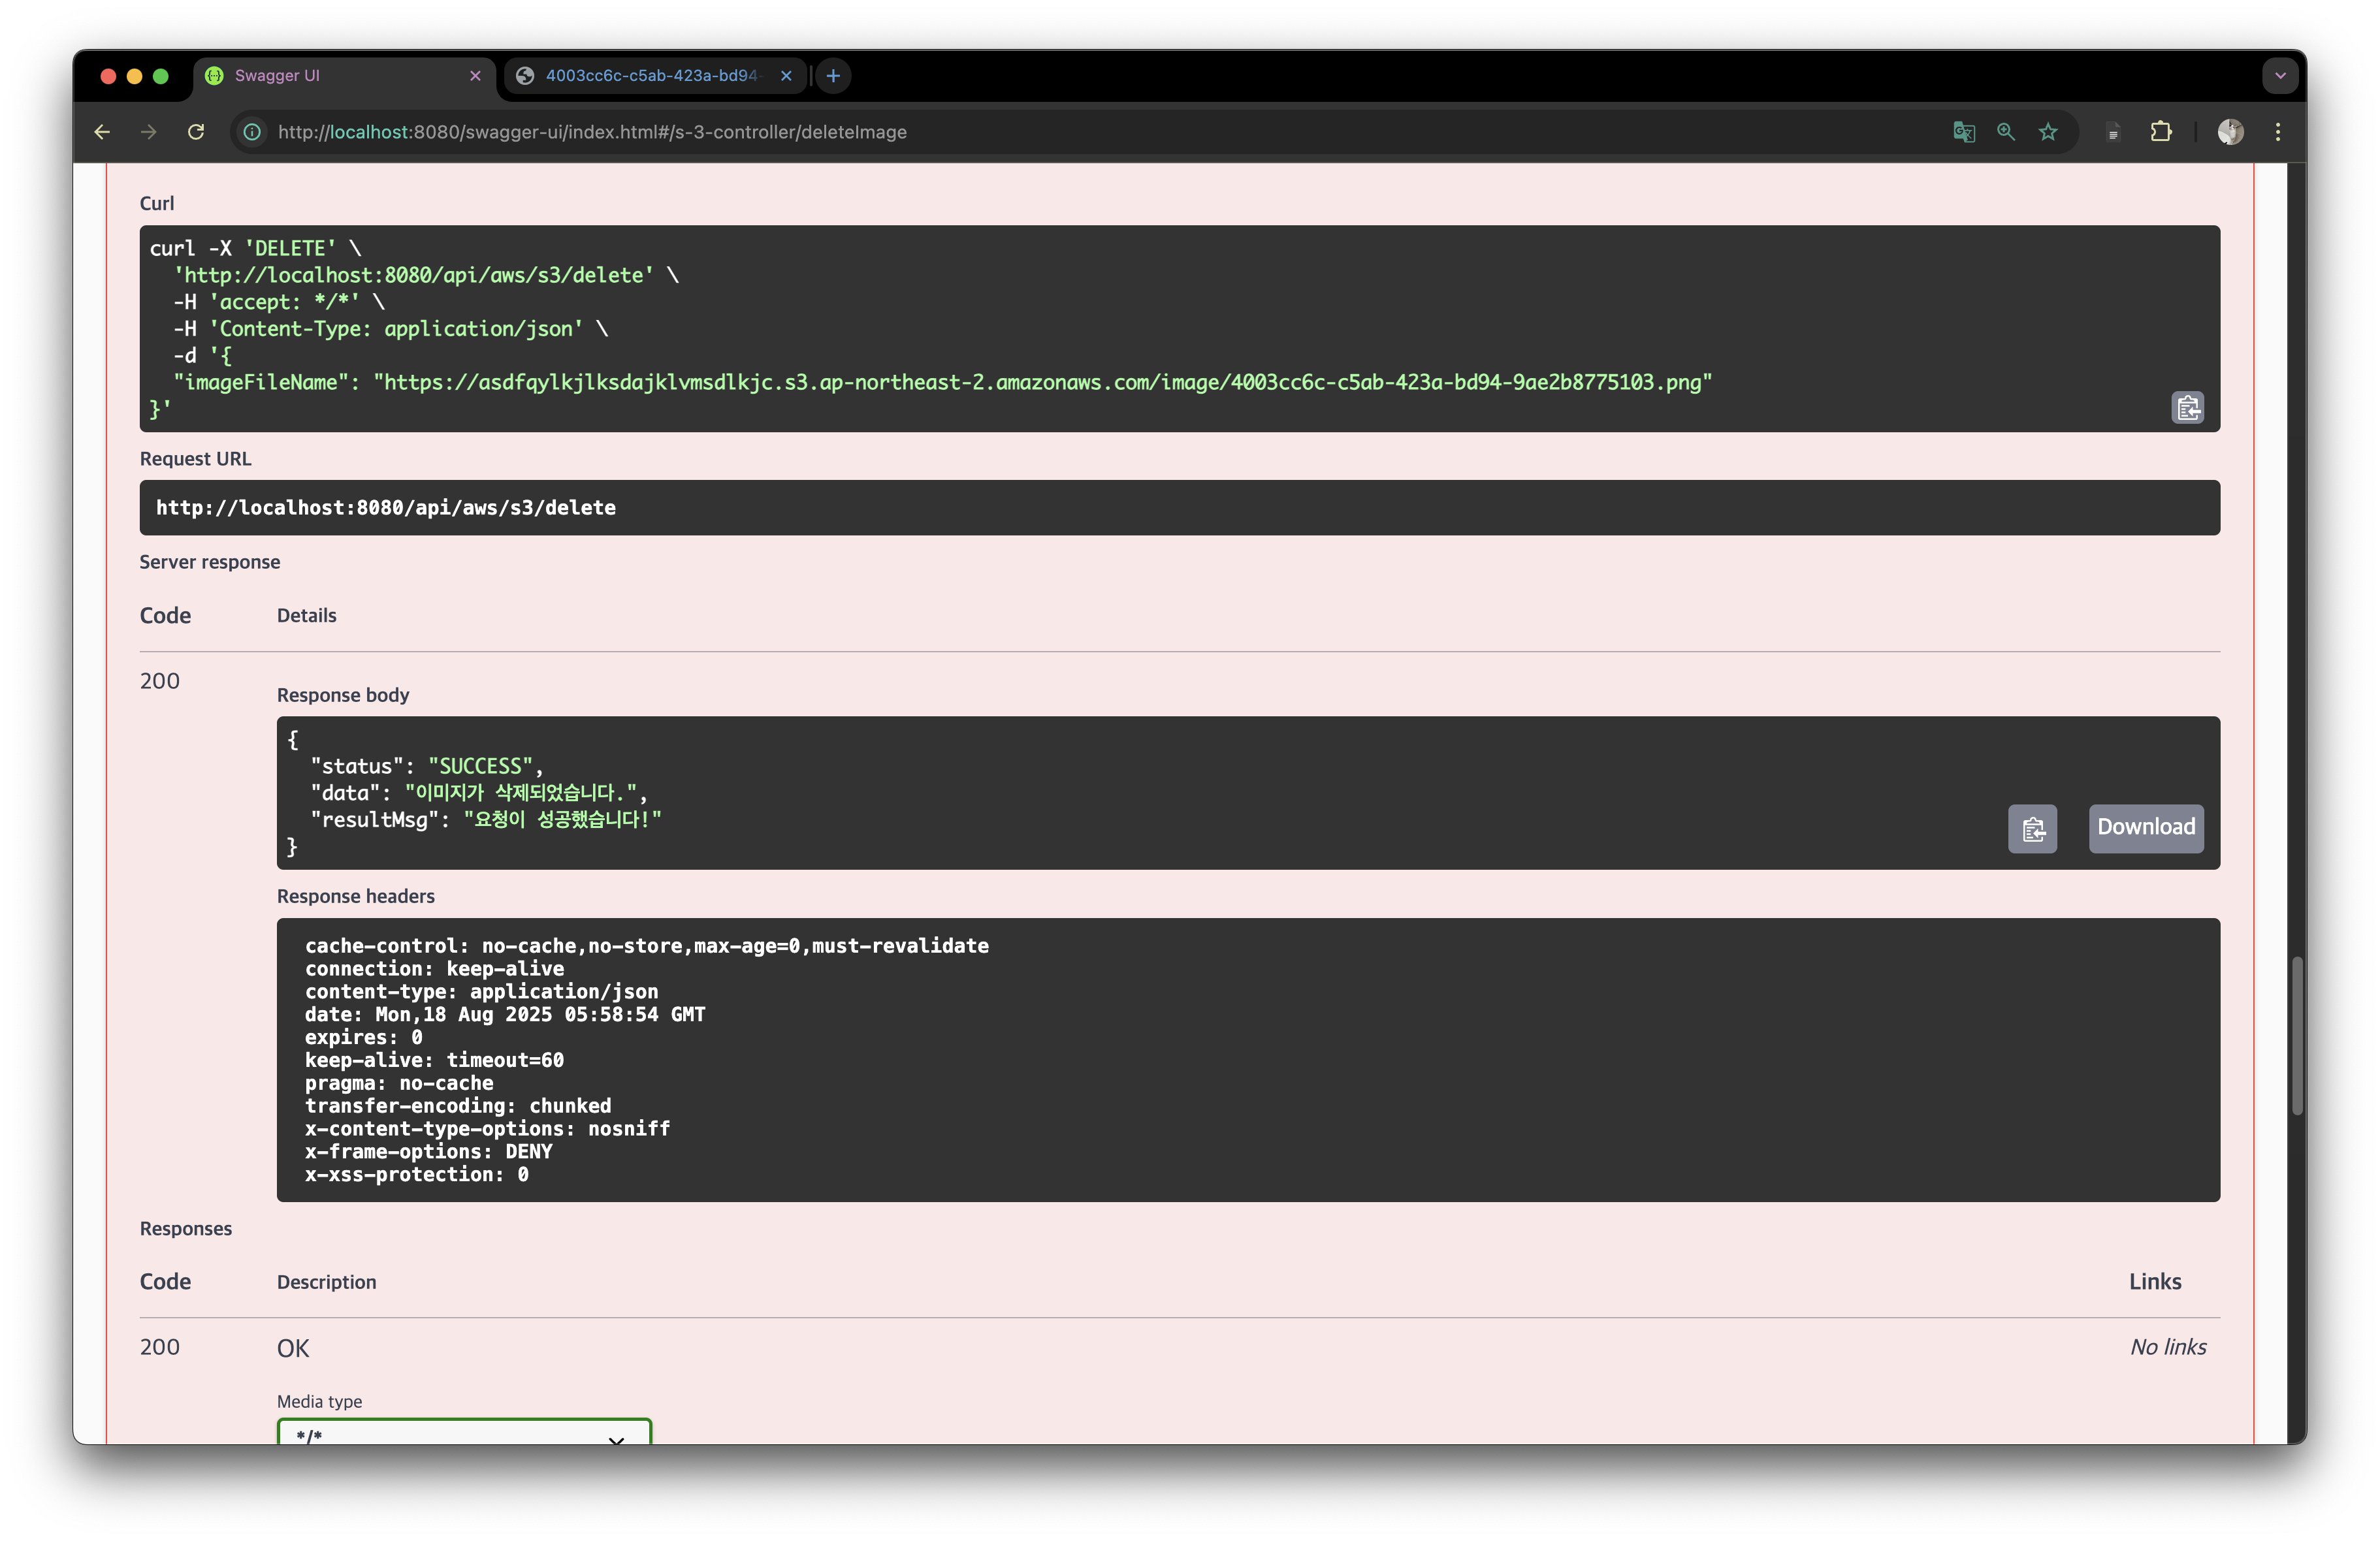Screen dimensions: 2380x1541
Task: Close the Swagger UI tab
Action: (475, 76)
